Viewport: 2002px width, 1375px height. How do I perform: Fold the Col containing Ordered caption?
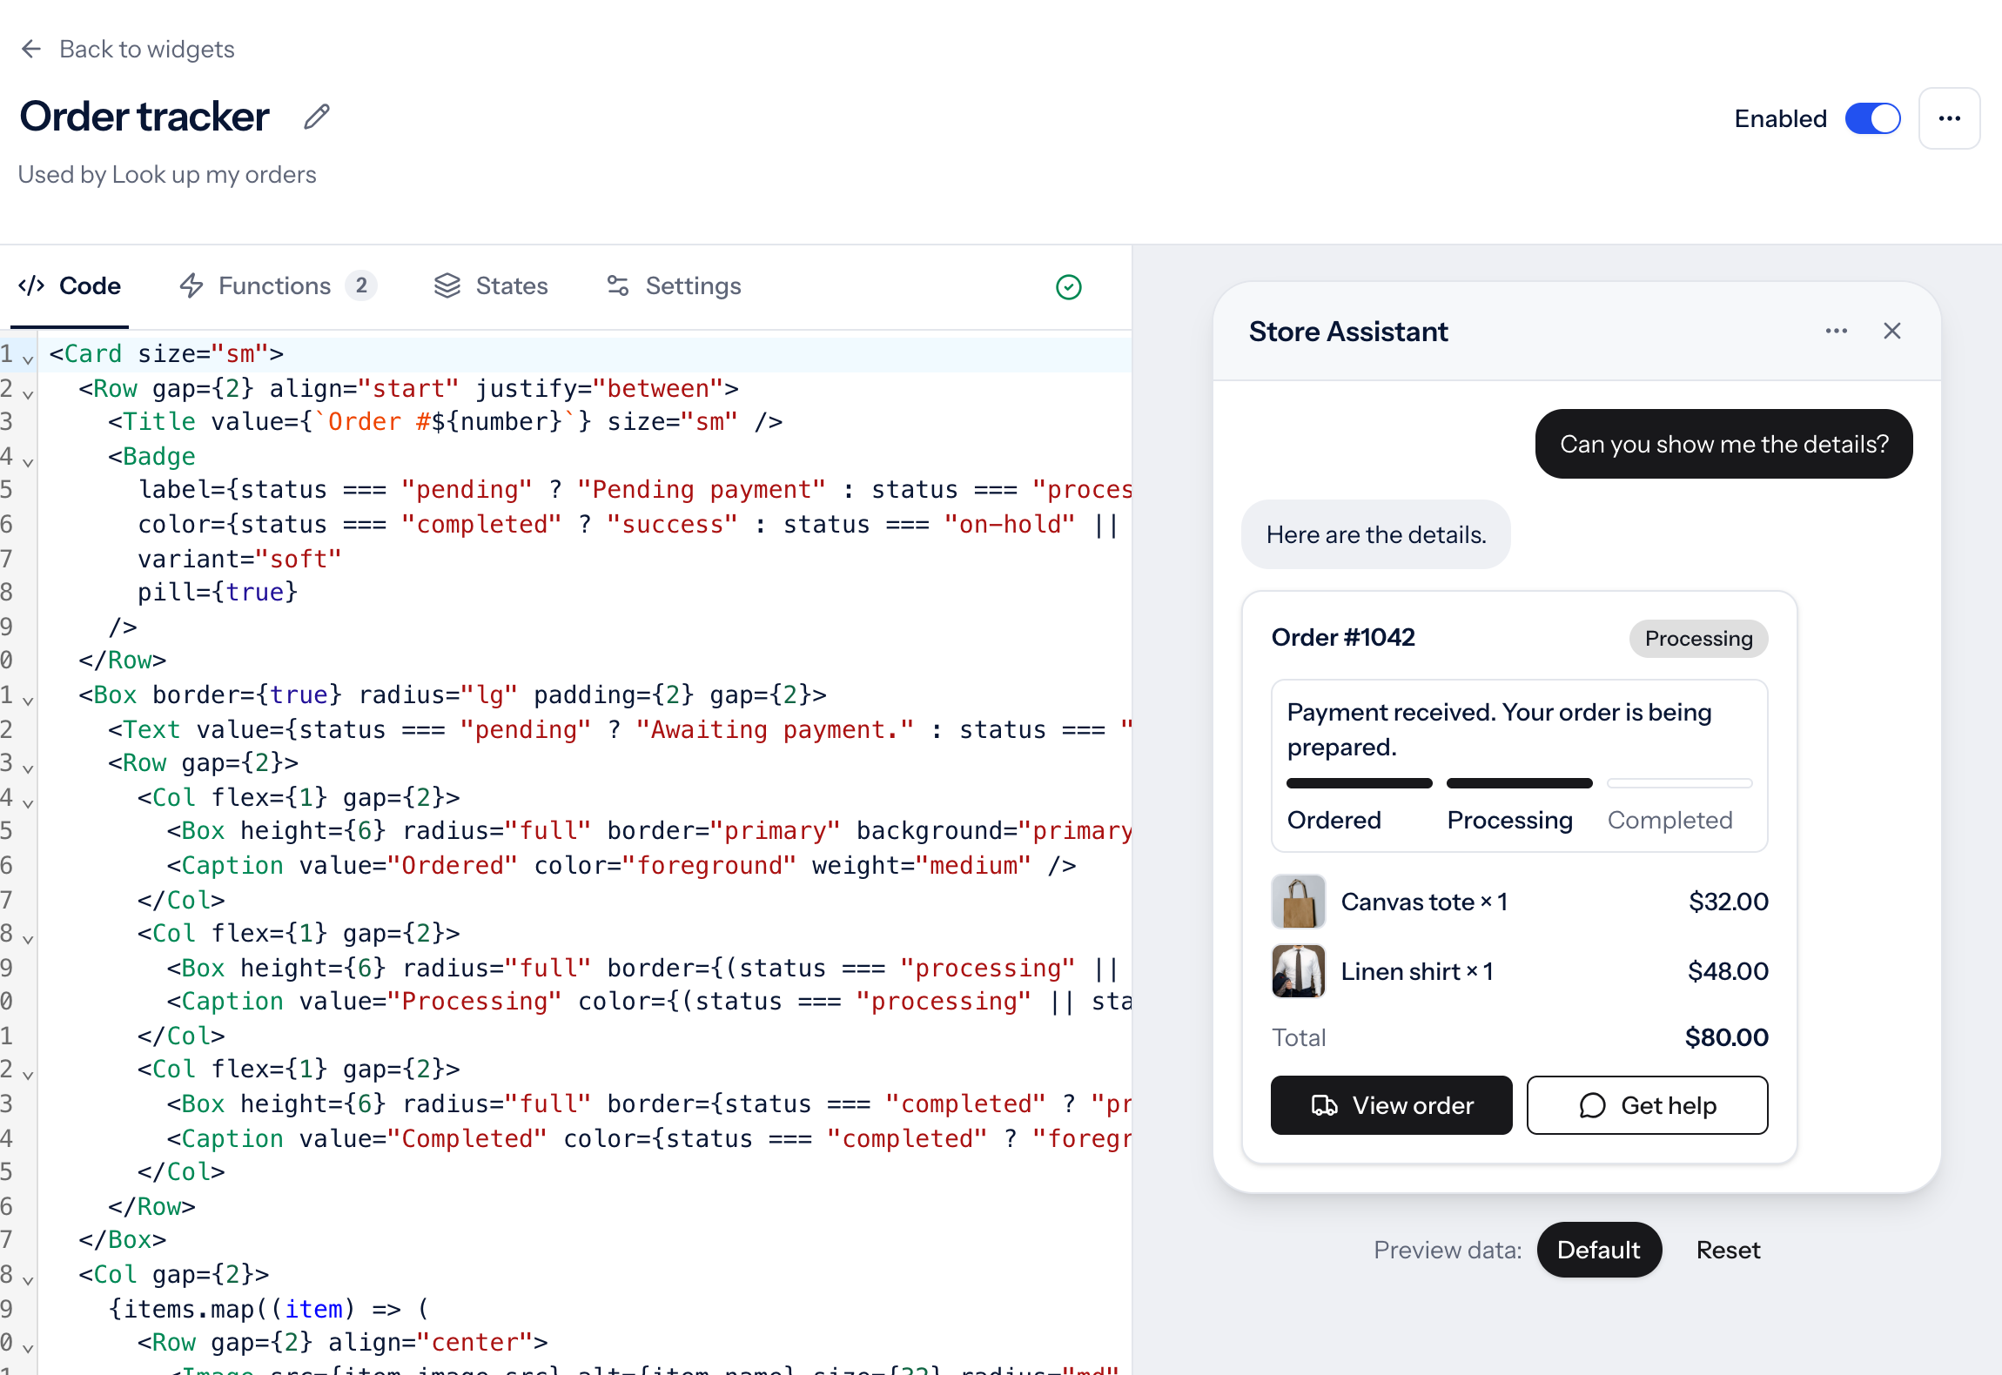click(x=28, y=802)
